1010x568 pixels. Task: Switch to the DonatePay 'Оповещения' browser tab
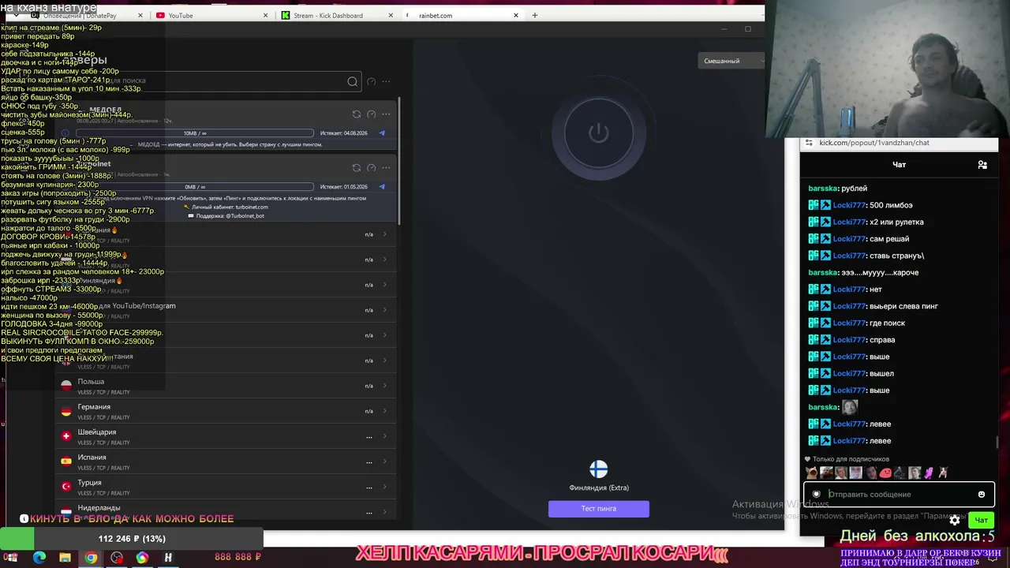[x=87, y=15]
